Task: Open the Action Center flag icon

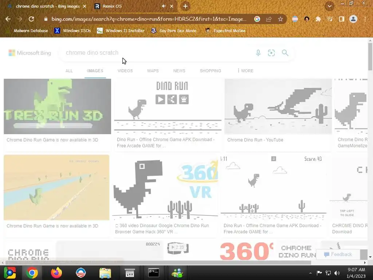Action: tap(319, 273)
